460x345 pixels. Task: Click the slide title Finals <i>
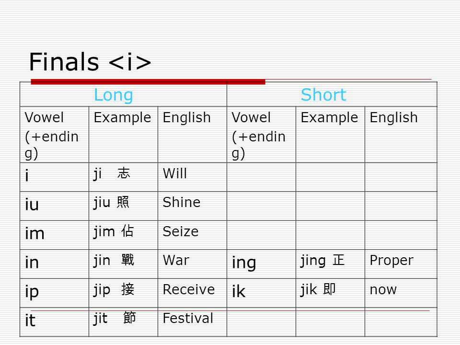[90, 62]
